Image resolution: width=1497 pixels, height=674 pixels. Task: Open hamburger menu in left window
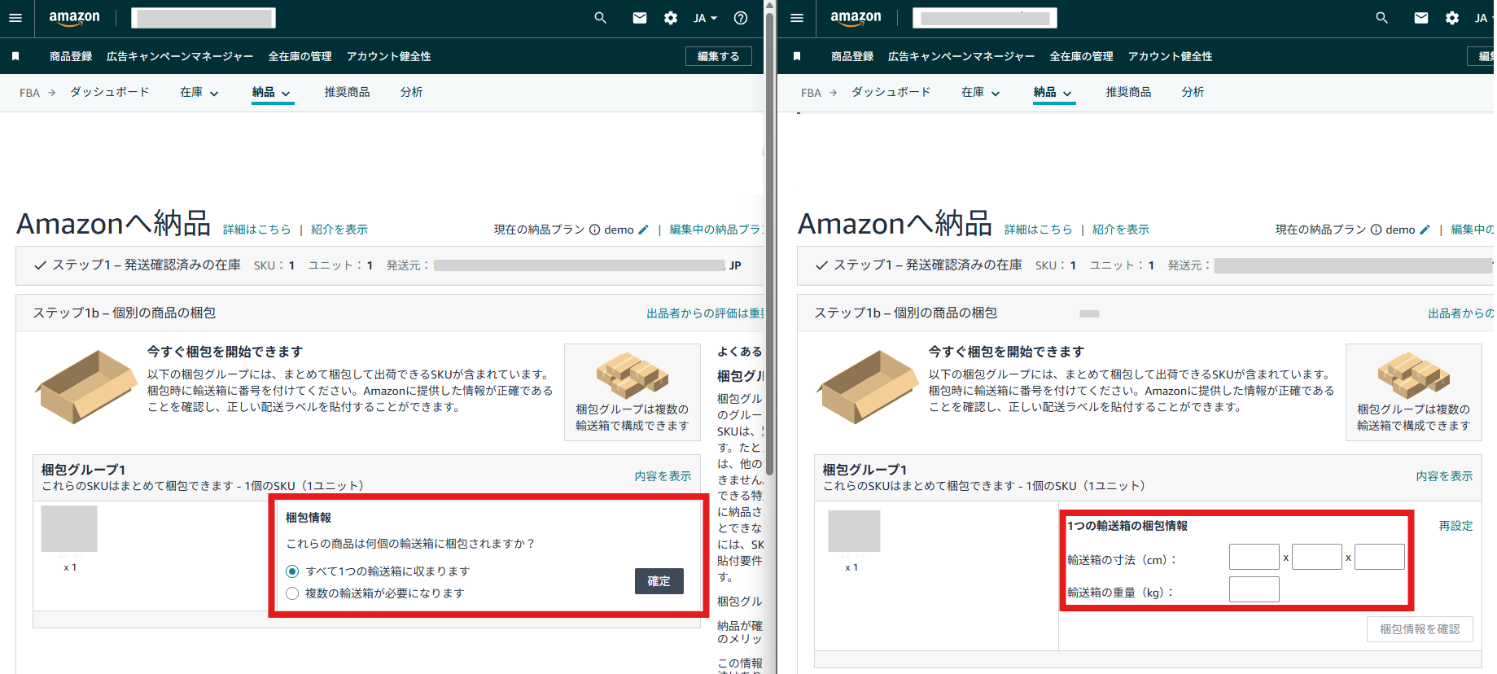point(15,18)
